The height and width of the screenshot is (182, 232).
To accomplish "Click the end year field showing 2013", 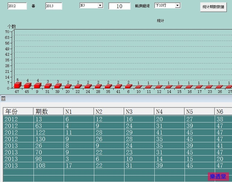I will coord(53,6).
